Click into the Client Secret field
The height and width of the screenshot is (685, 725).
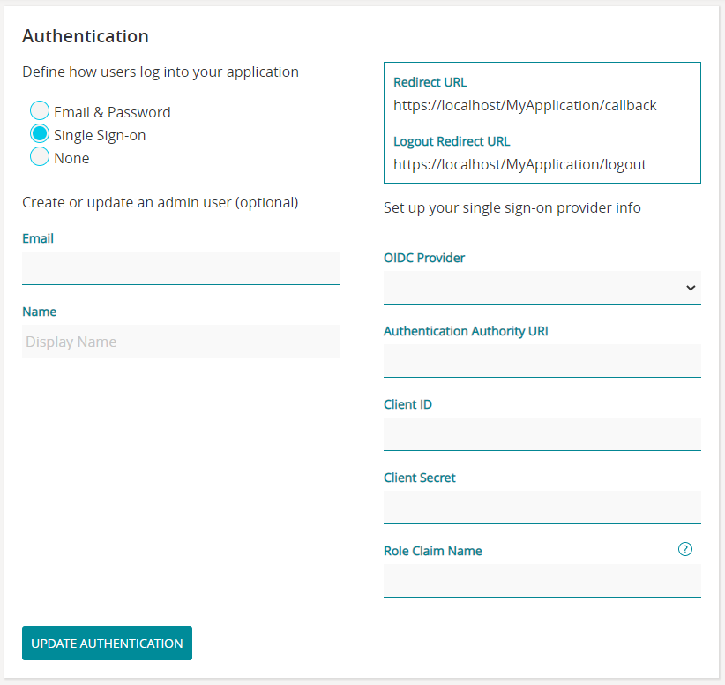point(542,508)
